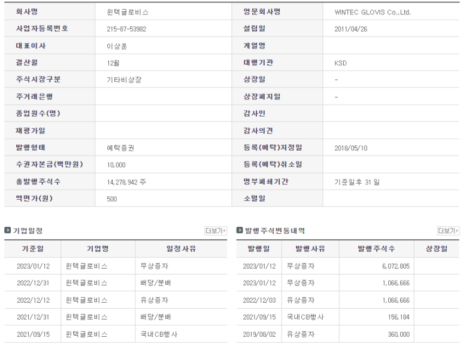
Task: Select 명부폐쇄기간 field label
Action: tap(266, 181)
